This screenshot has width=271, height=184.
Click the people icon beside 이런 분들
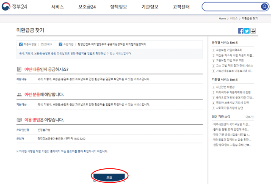click(19, 95)
